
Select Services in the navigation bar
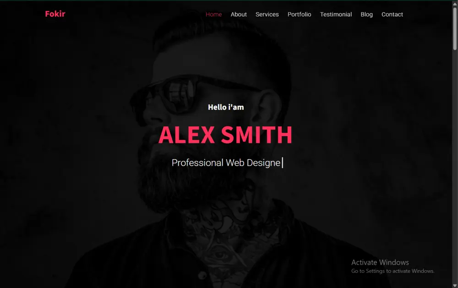[267, 14]
